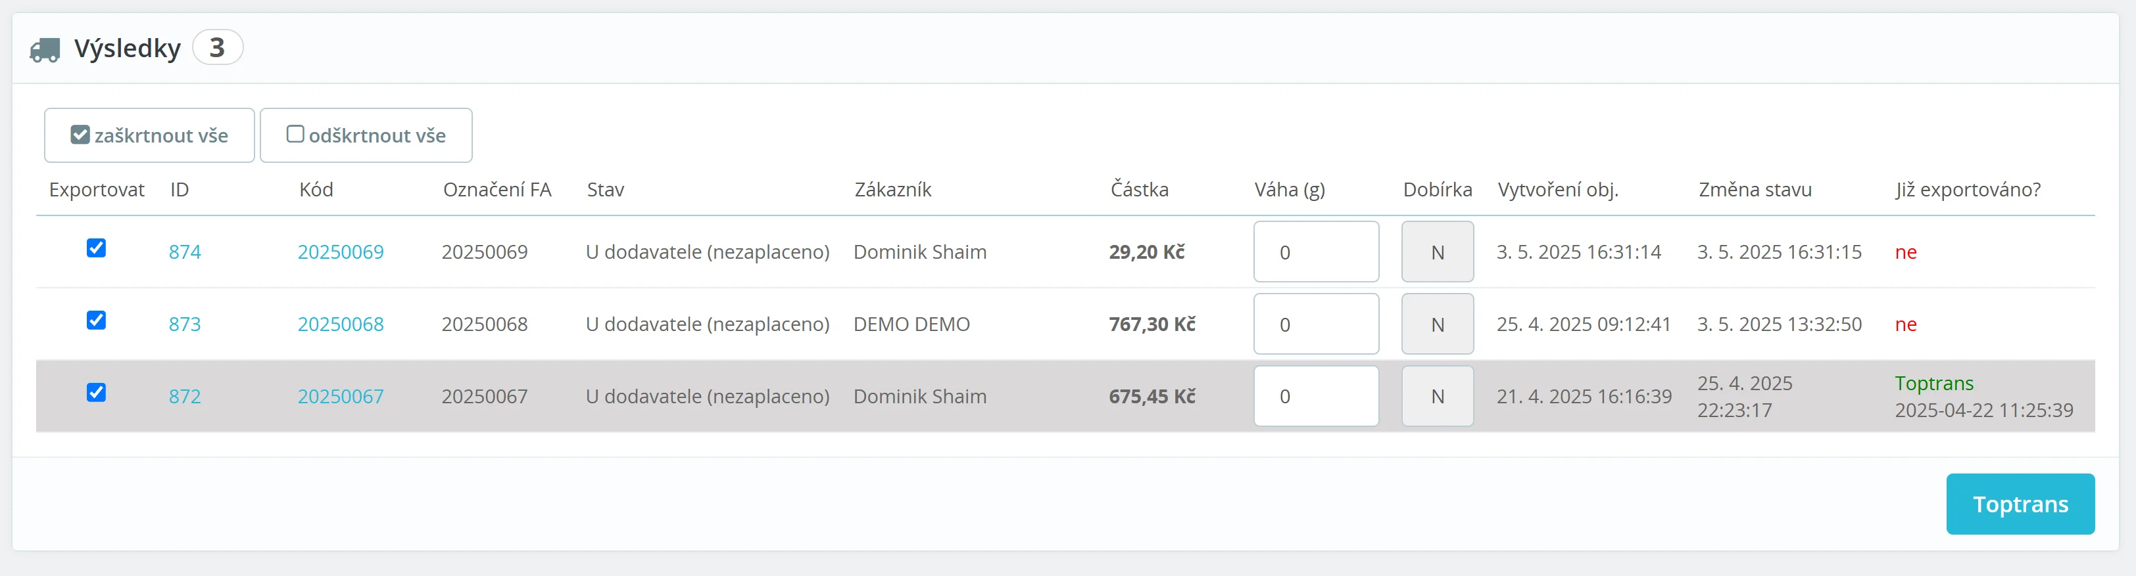Click the 'odškrtnout vše' button
Image resolution: width=2136 pixels, height=576 pixels.
pyautogui.click(x=366, y=135)
